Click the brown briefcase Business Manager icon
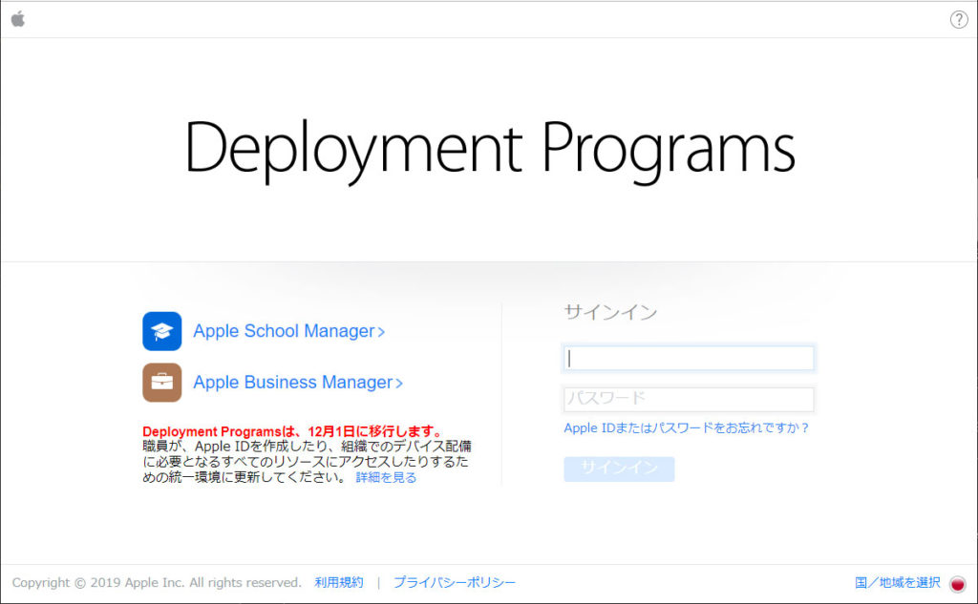The image size is (978, 604). (x=161, y=383)
